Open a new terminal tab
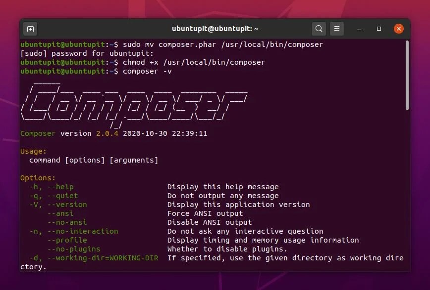 click(30, 29)
